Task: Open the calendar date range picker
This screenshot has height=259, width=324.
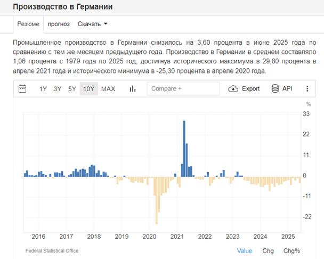Action: [x=22, y=88]
